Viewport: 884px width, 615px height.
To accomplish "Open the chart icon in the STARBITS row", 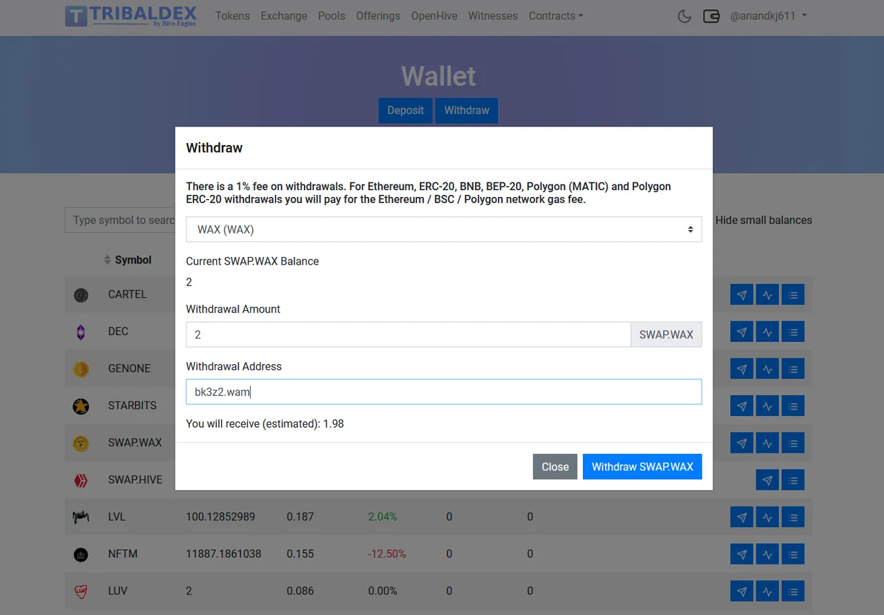I will tap(767, 406).
